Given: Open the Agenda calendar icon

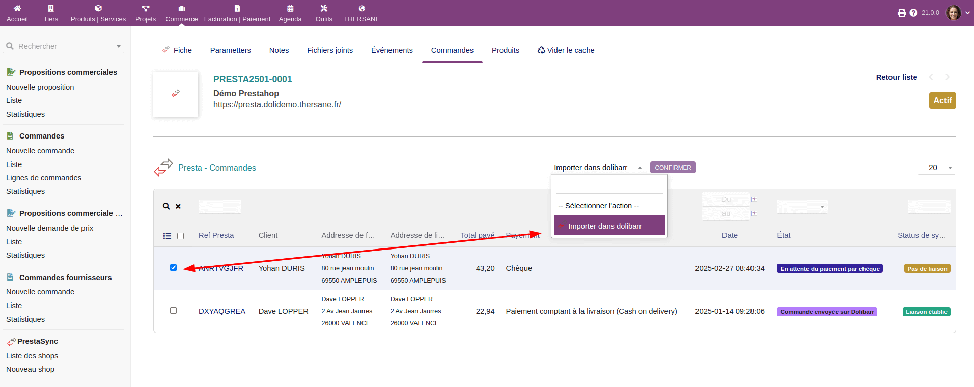Looking at the screenshot, I should 290,9.
